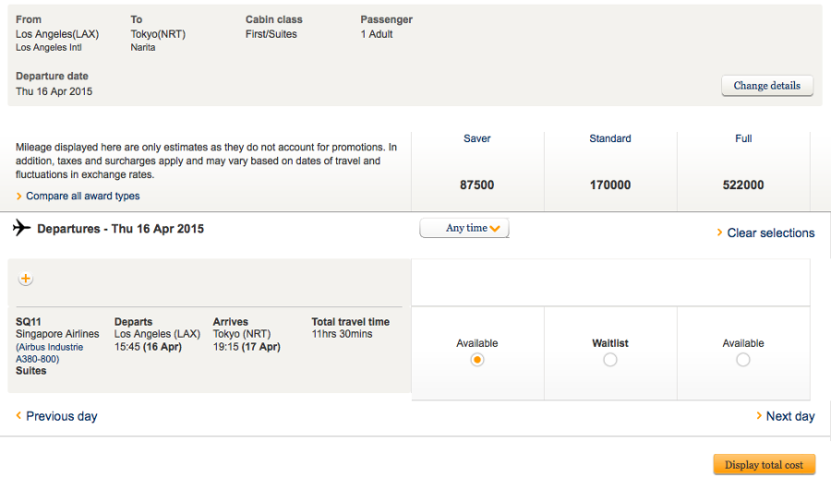Viewport: 831px width, 489px height.
Task: Click the Full column header
Action: 743,138
